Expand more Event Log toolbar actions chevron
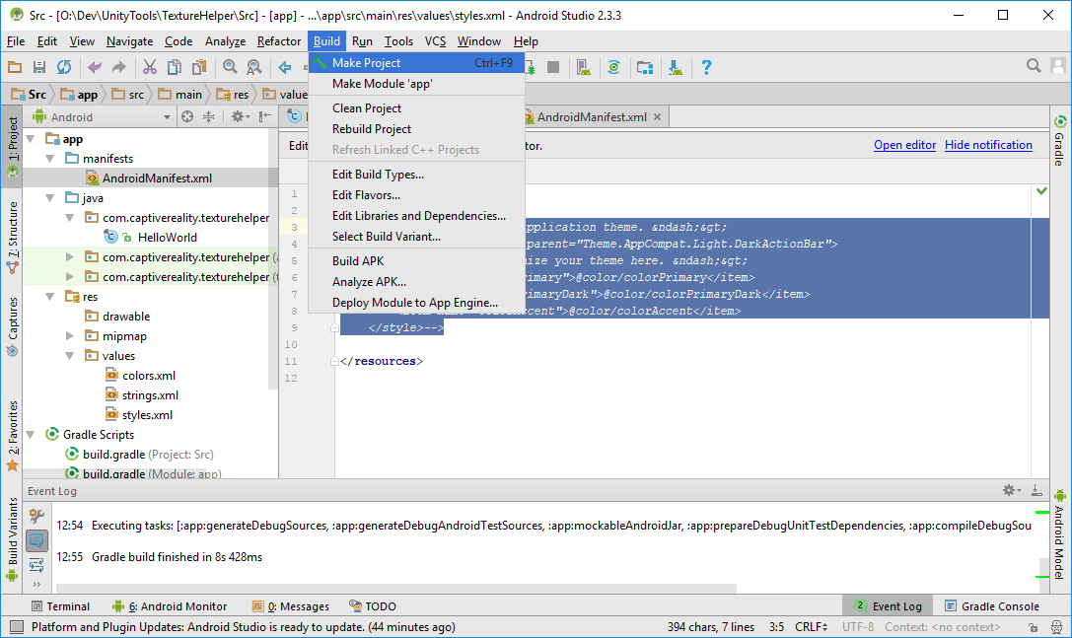Image resolution: width=1072 pixels, height=638 pixels. click(36, 584)
